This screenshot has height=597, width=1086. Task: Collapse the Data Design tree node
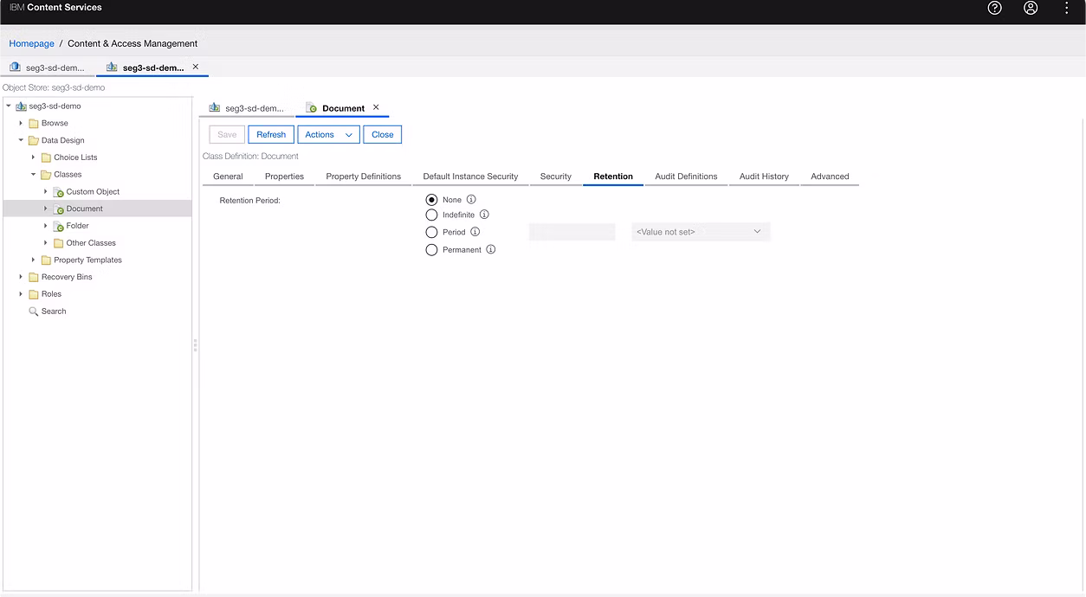coord(21,140)
